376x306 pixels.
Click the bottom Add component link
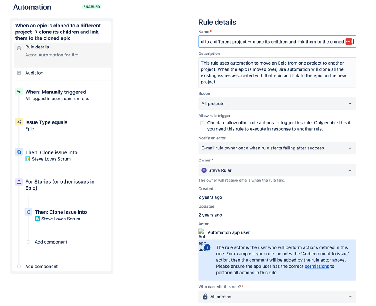pyautogui.click(x=41, y=266)
